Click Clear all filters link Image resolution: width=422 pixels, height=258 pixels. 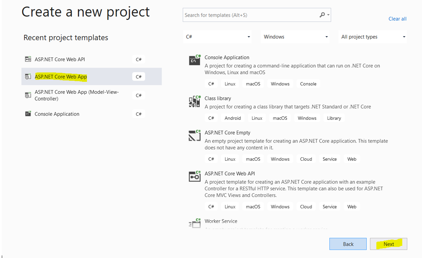[x=397, y=19]
